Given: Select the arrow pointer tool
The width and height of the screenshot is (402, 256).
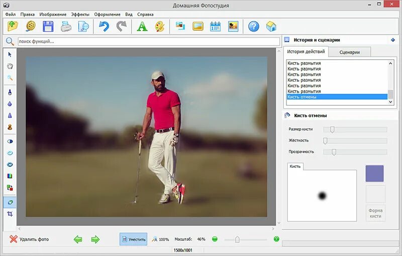Looking at the screenshot, I should (x=10, y=55).
